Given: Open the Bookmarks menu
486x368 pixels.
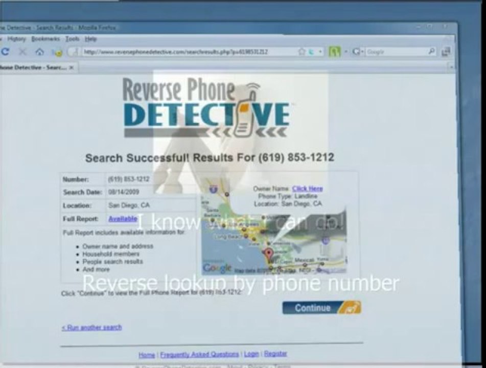Looking at the screenshot, I should coord(45,39).
